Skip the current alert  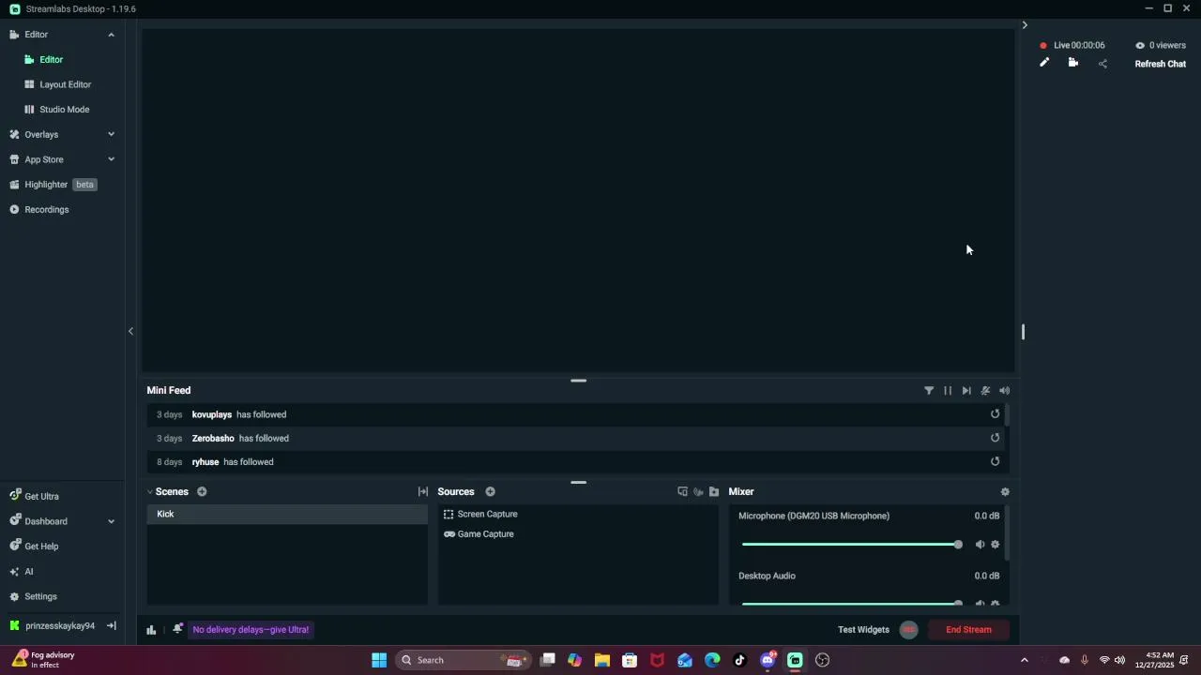click(966, 391)
